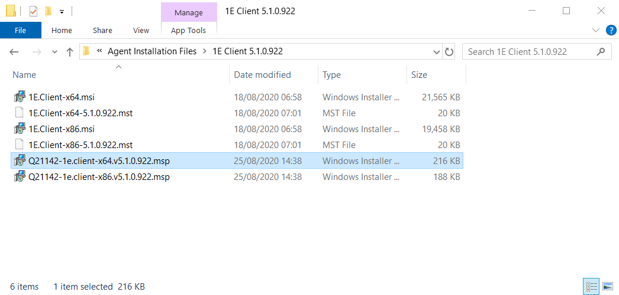Screen dimensions: 619x295
Task: Click the folder icon in the title bar
Action: pyautogui.click(x=11, y=11)
